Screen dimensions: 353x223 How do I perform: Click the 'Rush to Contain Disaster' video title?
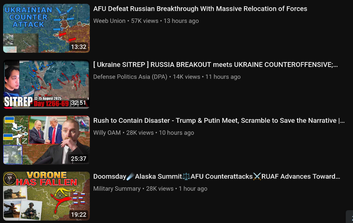click(x=219, y=120)
